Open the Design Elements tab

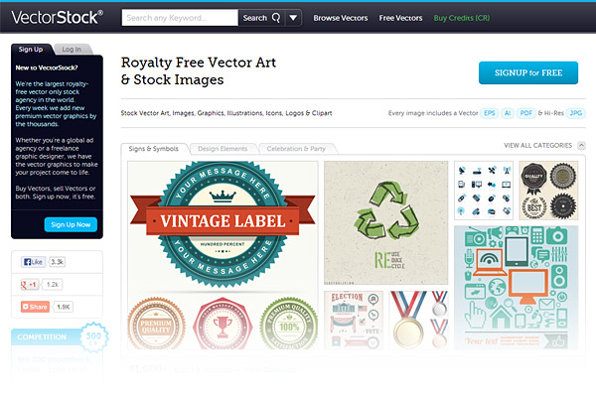coord(223,149)
